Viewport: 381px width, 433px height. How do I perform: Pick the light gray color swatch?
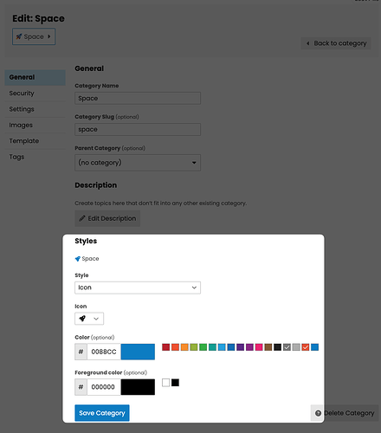pos(296,347)
